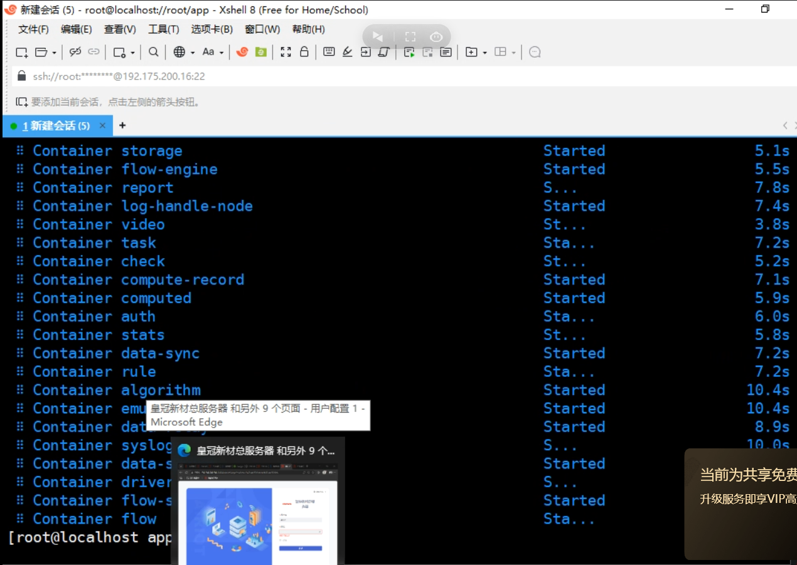797x565 pixels.
Task: Expand the layout arrangement dropdown arrow
Action: [514, 53]
